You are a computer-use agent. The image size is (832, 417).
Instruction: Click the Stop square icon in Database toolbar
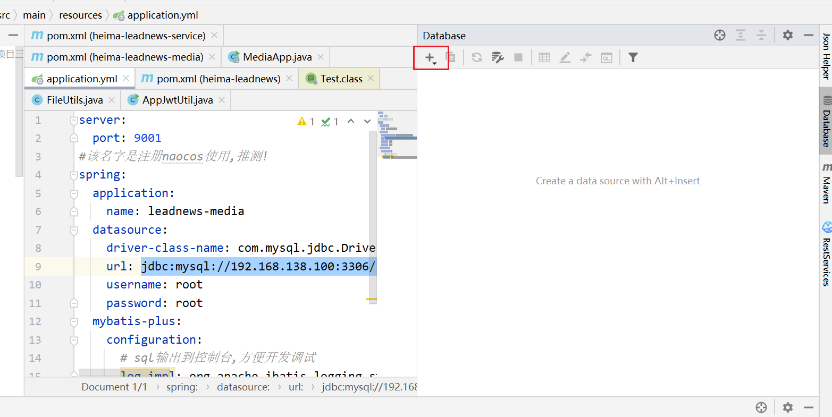tap(518, 57)
